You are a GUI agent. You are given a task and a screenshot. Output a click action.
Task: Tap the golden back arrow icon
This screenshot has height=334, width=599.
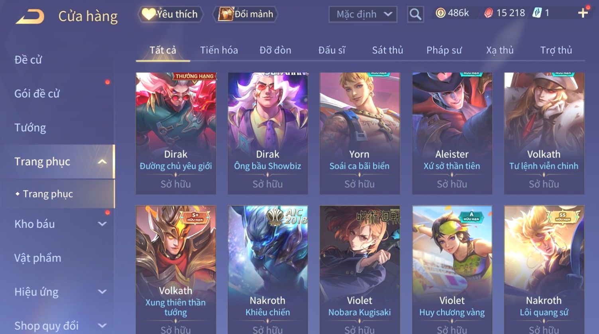(30, 17)
